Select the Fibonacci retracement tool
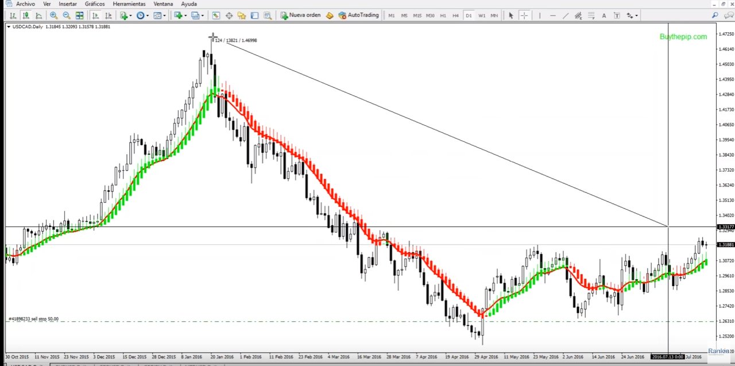 click(x=591, y=16)
